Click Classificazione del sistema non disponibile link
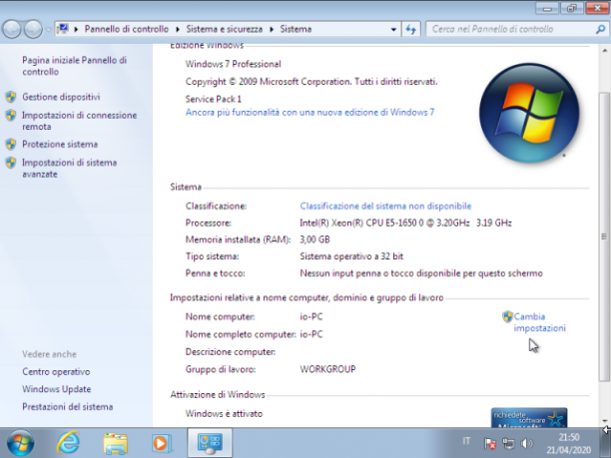Screen dimensions: 611x458 coord(385,206)
